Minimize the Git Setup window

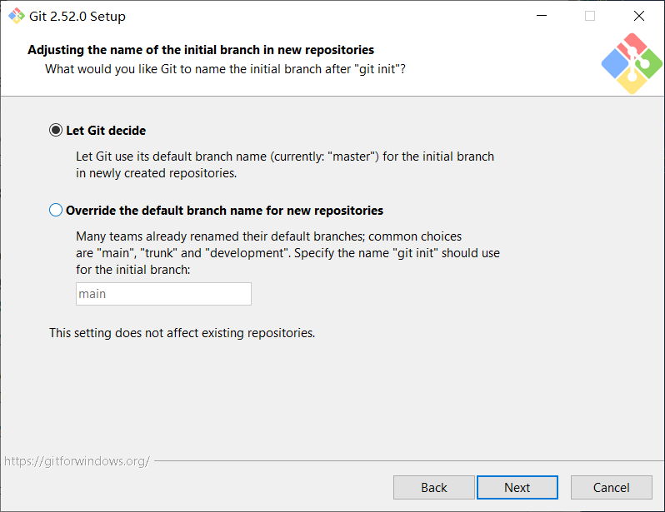[540, 16]
